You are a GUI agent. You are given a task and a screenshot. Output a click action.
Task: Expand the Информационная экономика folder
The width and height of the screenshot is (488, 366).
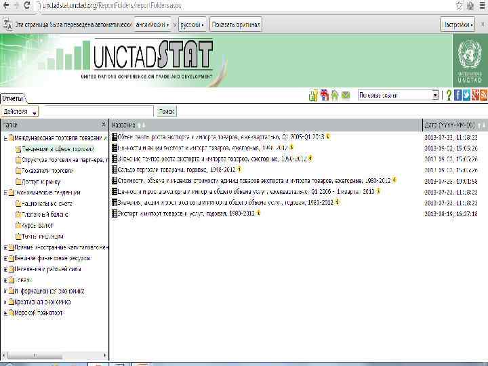5,291
